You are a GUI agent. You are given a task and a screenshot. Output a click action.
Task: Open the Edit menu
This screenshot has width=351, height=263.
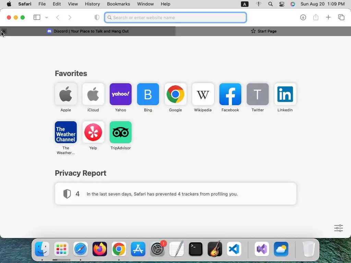click(57, 4)
